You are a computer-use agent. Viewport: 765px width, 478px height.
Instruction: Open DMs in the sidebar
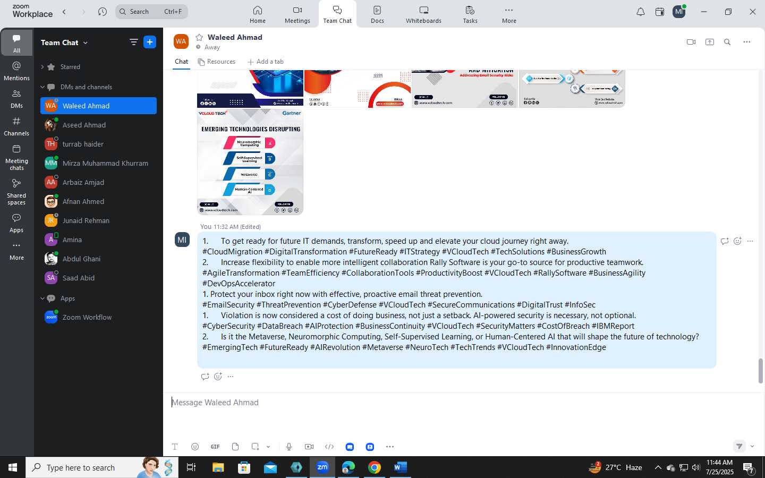click(x=16, y=99)
